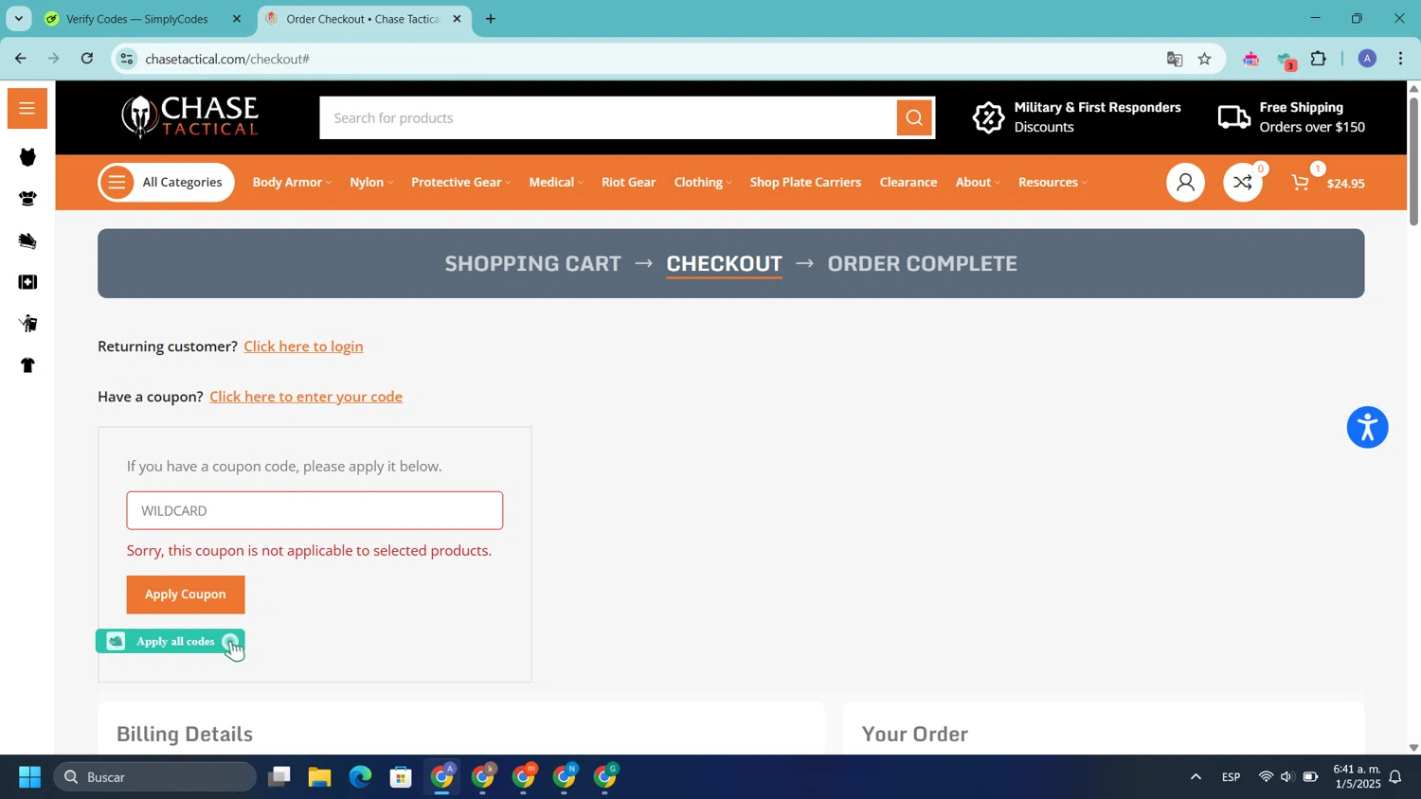Click 'Click here to enter your code' link
This screenshot has height=799, width=1421.
pos(306,397)
